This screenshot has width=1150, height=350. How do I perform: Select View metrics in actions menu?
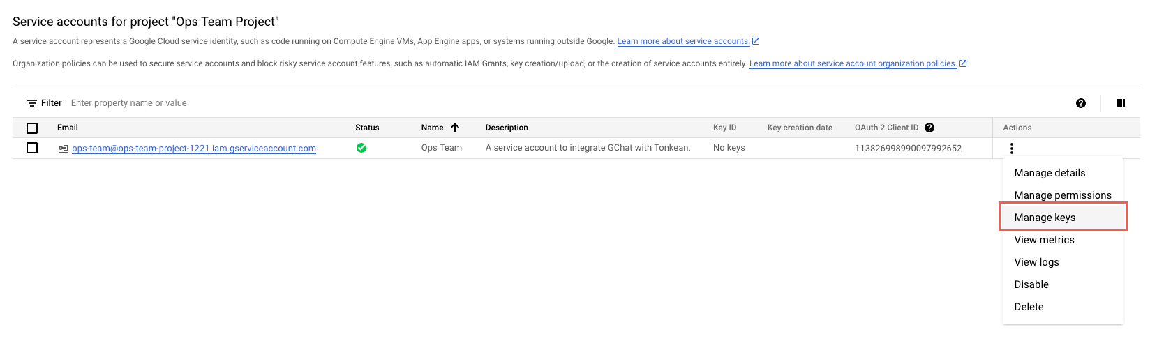click(x=1044, y=240)
